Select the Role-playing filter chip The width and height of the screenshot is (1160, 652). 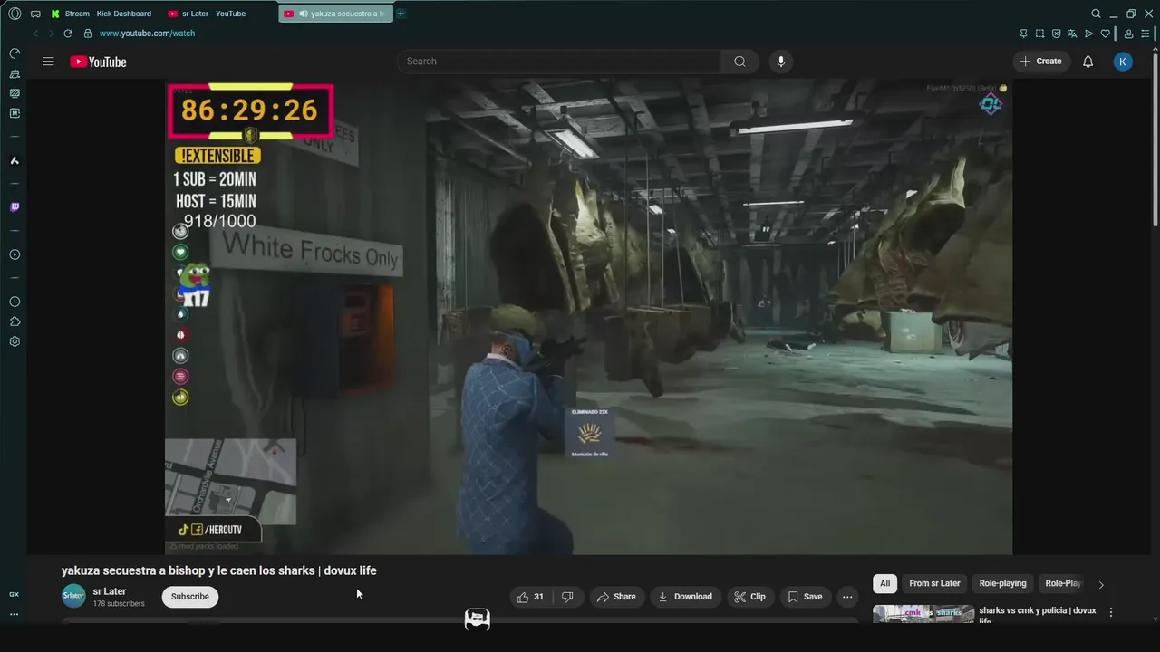[x=1002, y=584]
